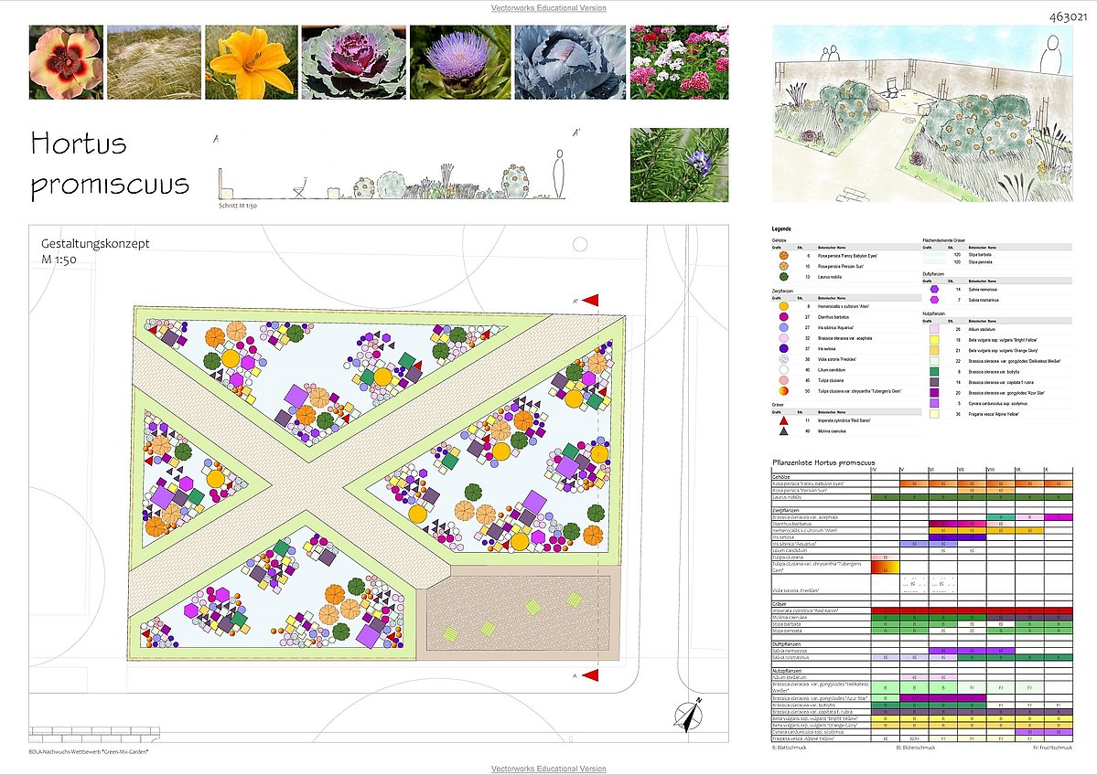This screenshot has height=775, width=1097.
Task: Select the dark violet Iris setosa legend circle
Action: pos(783,349)
